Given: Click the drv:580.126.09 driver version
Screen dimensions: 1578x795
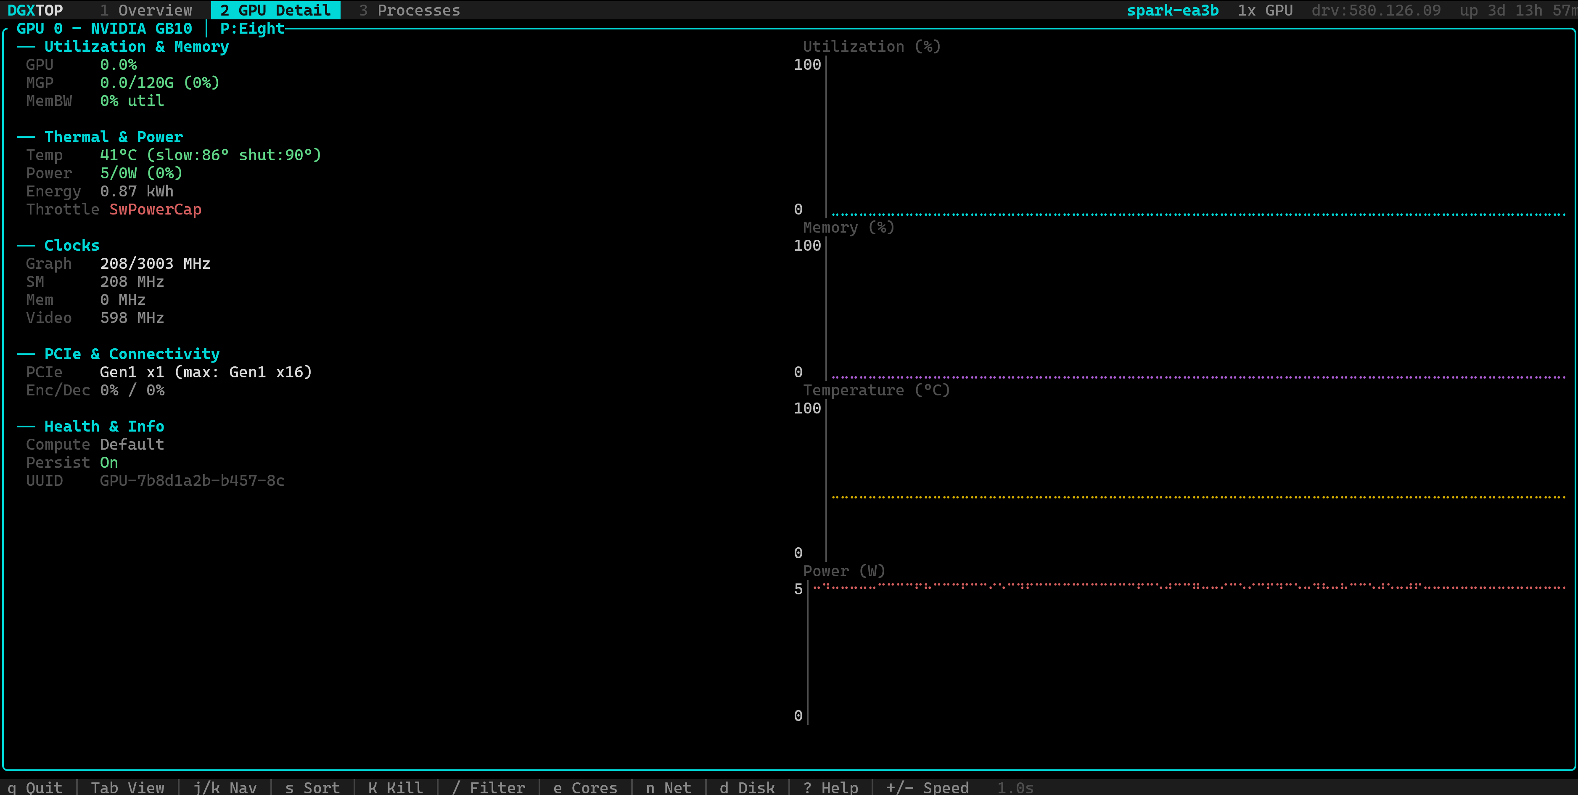Looking at the screenshot, I should 1376,11.
